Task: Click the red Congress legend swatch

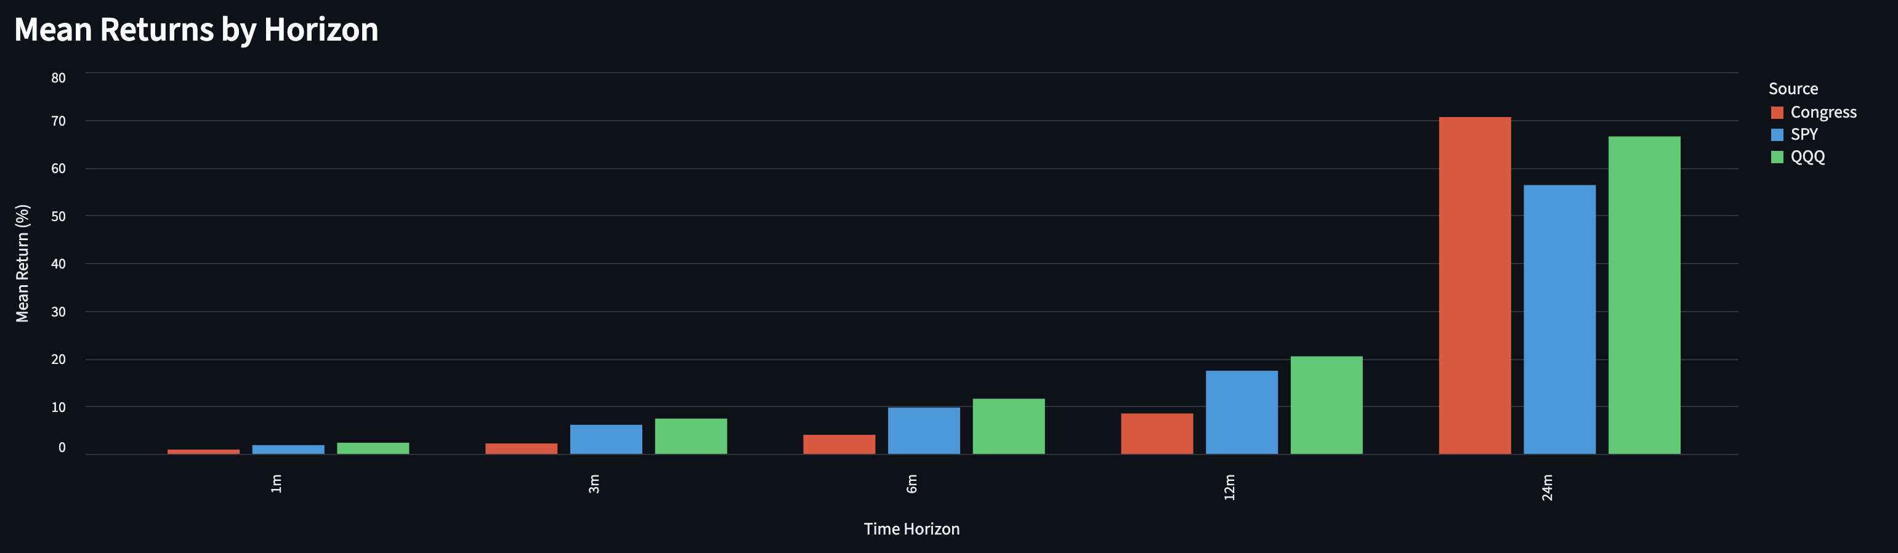Action: pyautogui.click(x=1777, y=113)
